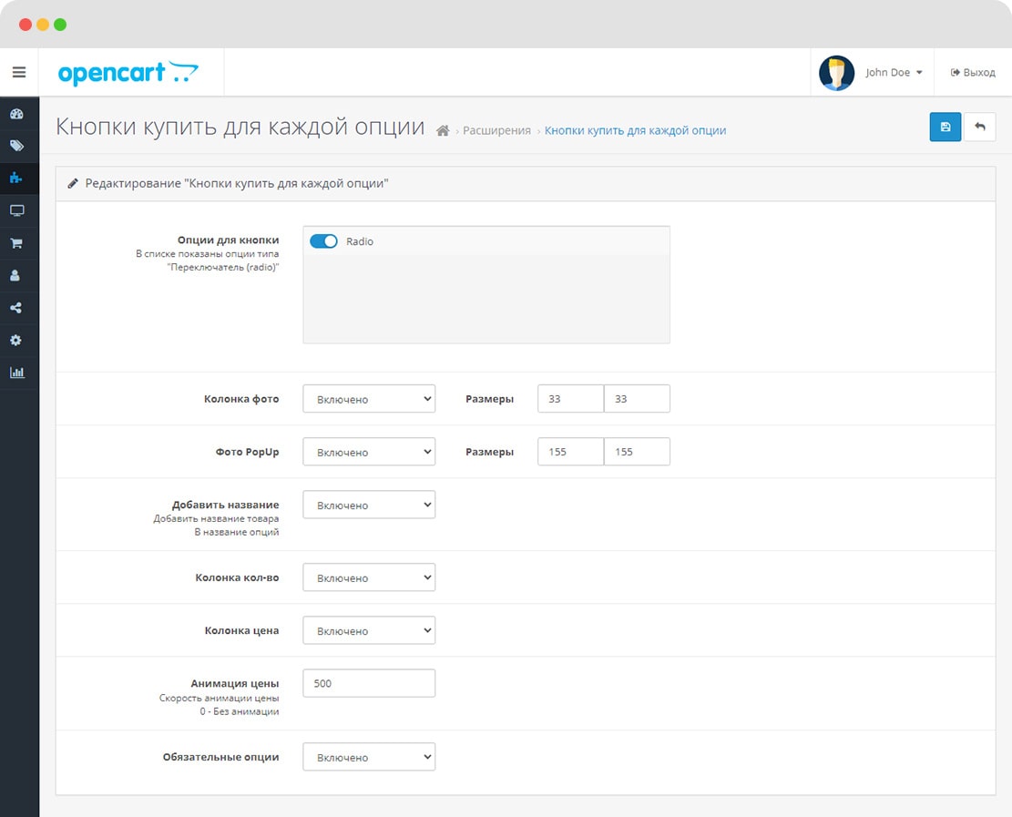Focus the Фото PopUp width field 155
The image size is (1012, 817).
click(x=570, y=452)
